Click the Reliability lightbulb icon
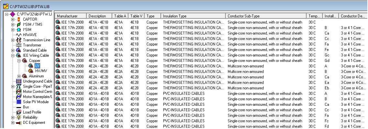The height and width of the screenshot is (129, 368). click(19, 117)
